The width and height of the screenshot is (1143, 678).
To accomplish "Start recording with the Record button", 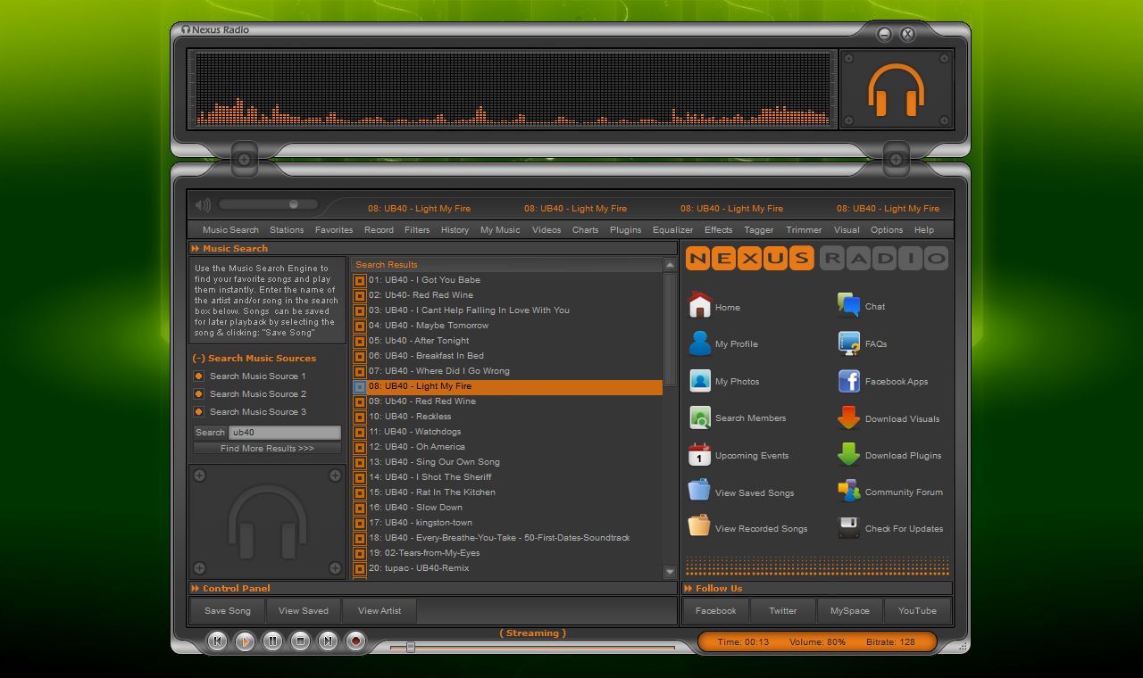I will click(355, 641).
